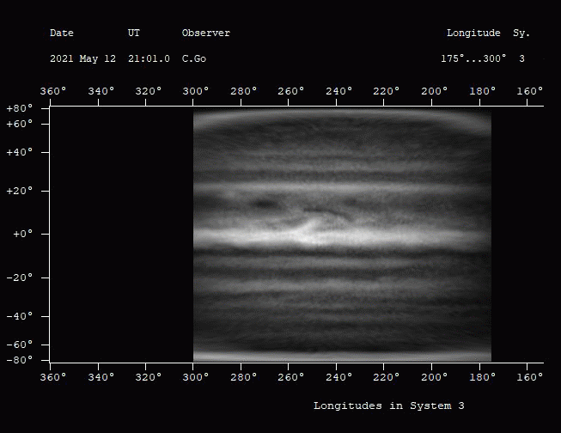
Task: Click the "+60°" latitude label
Action: (20, 124)
